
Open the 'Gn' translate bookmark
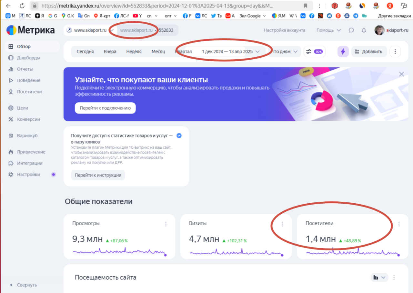point(84,15)
